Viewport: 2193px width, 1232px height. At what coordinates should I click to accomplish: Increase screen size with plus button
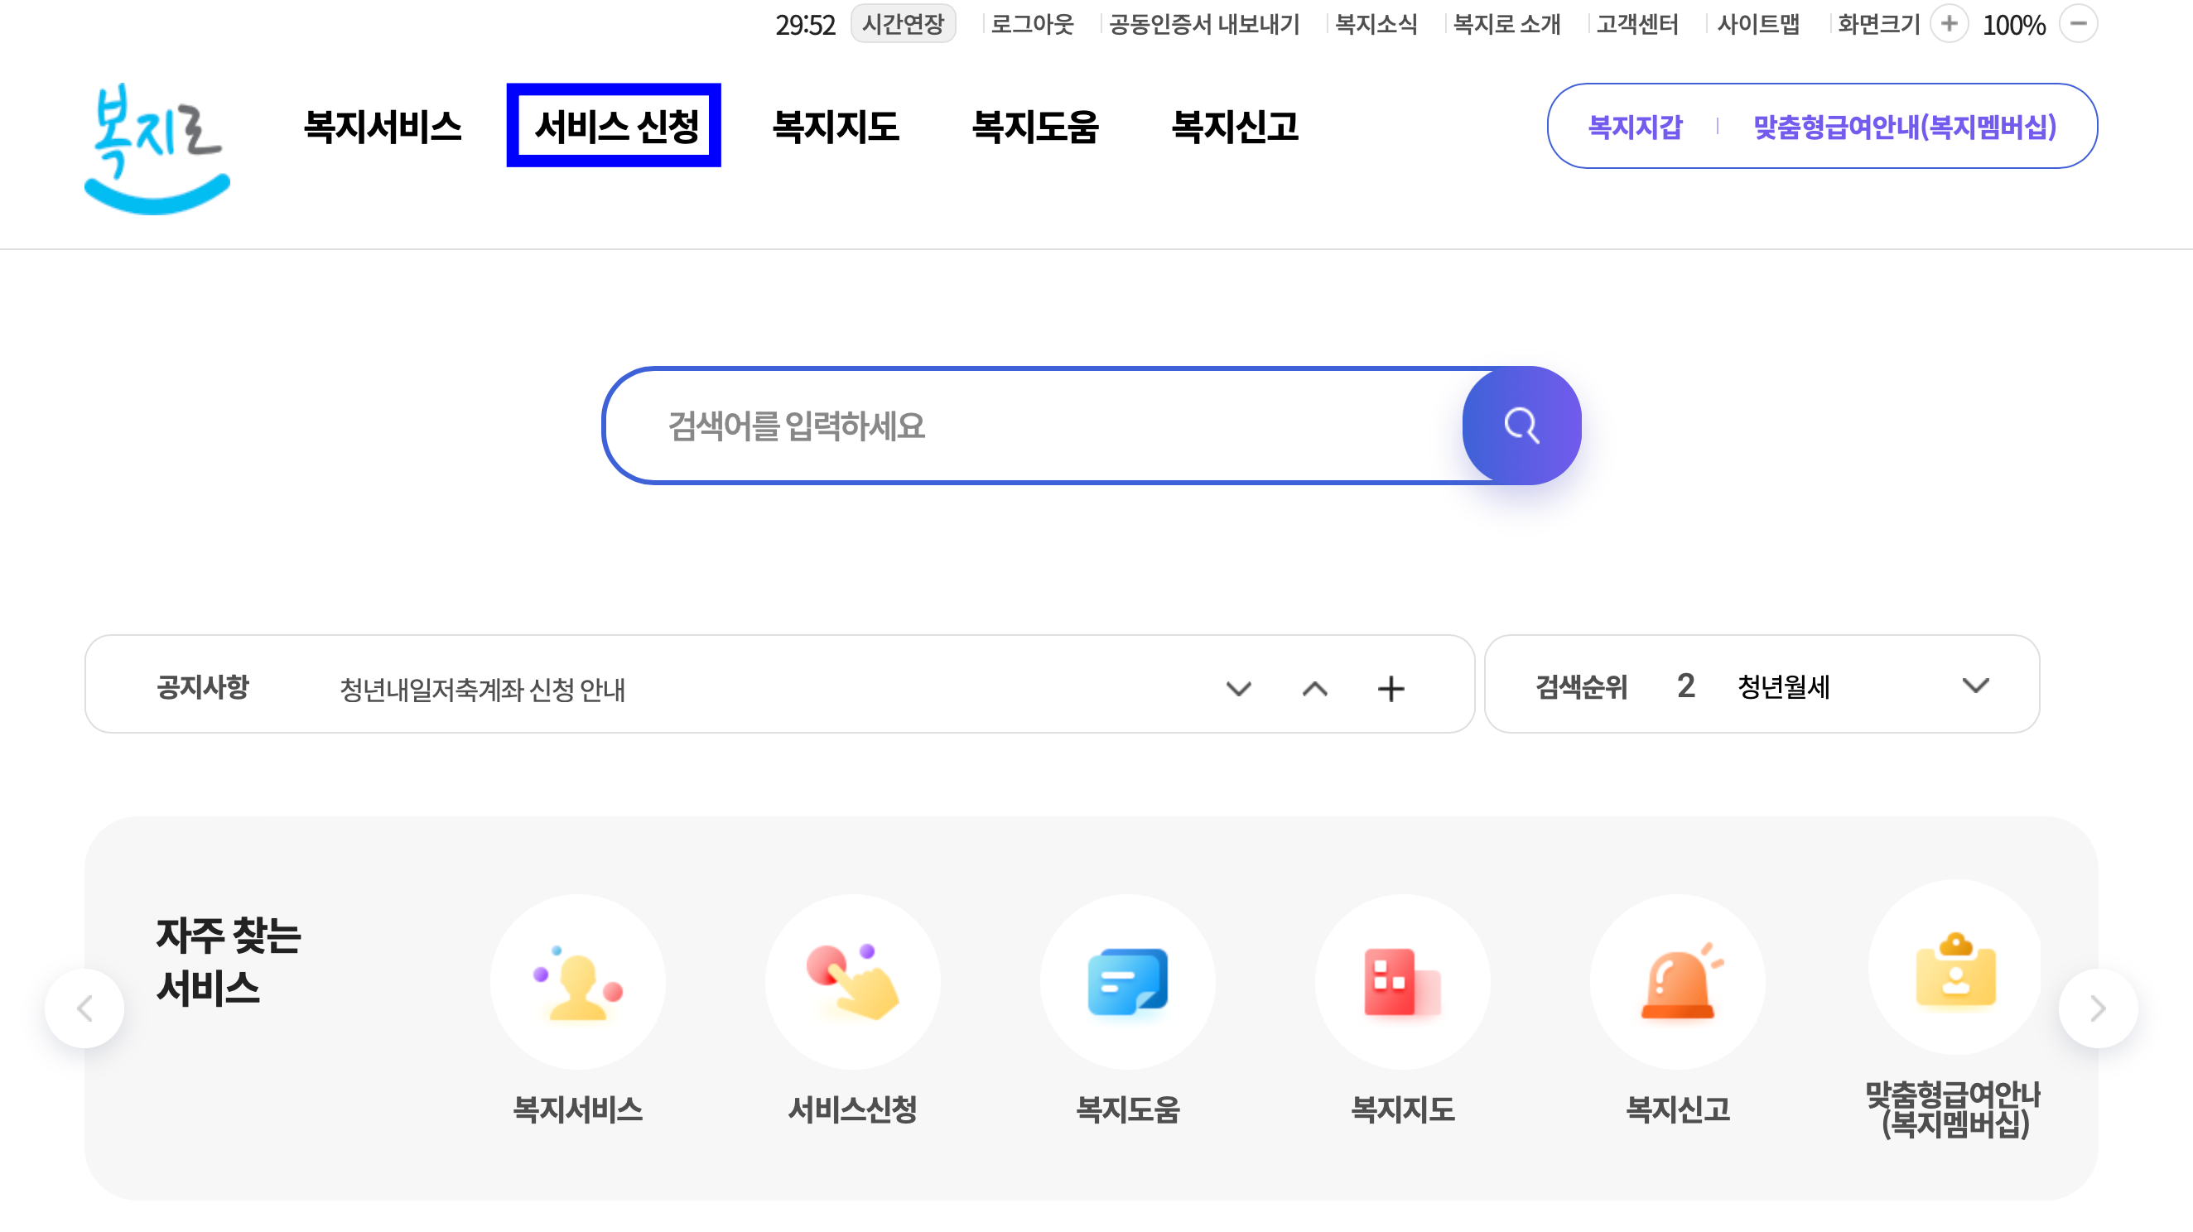click(1949, 24)
